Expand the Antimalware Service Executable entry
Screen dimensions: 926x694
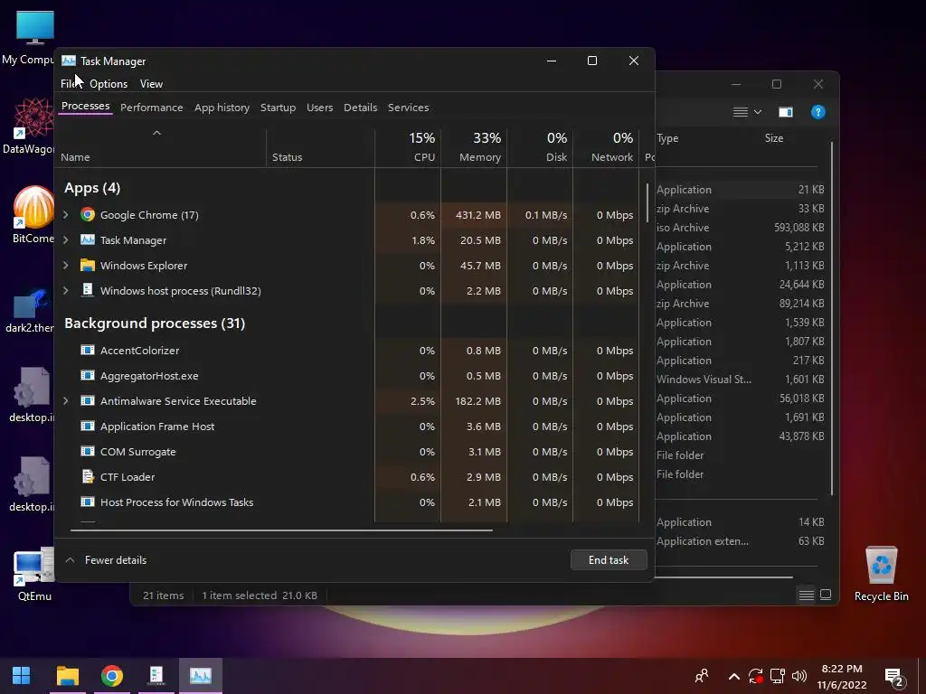click(65, 400)
